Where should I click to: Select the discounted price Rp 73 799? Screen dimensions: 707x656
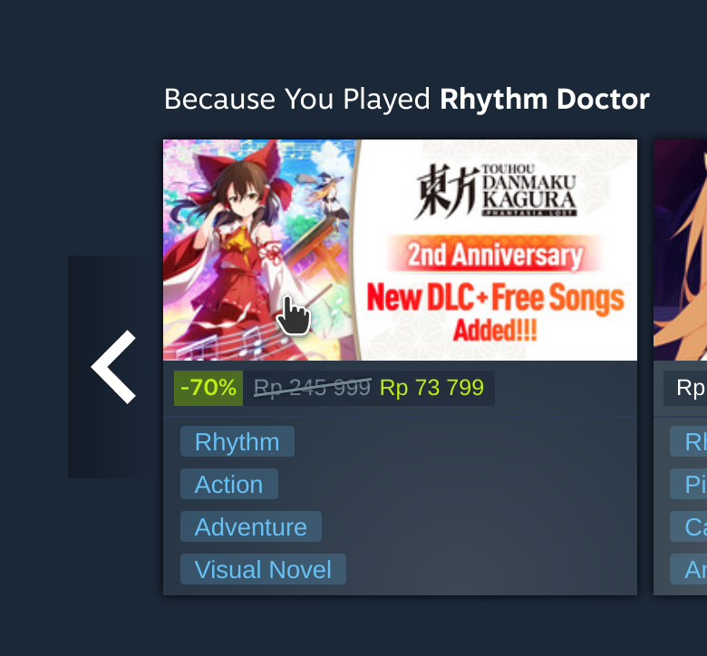[431, 388]
